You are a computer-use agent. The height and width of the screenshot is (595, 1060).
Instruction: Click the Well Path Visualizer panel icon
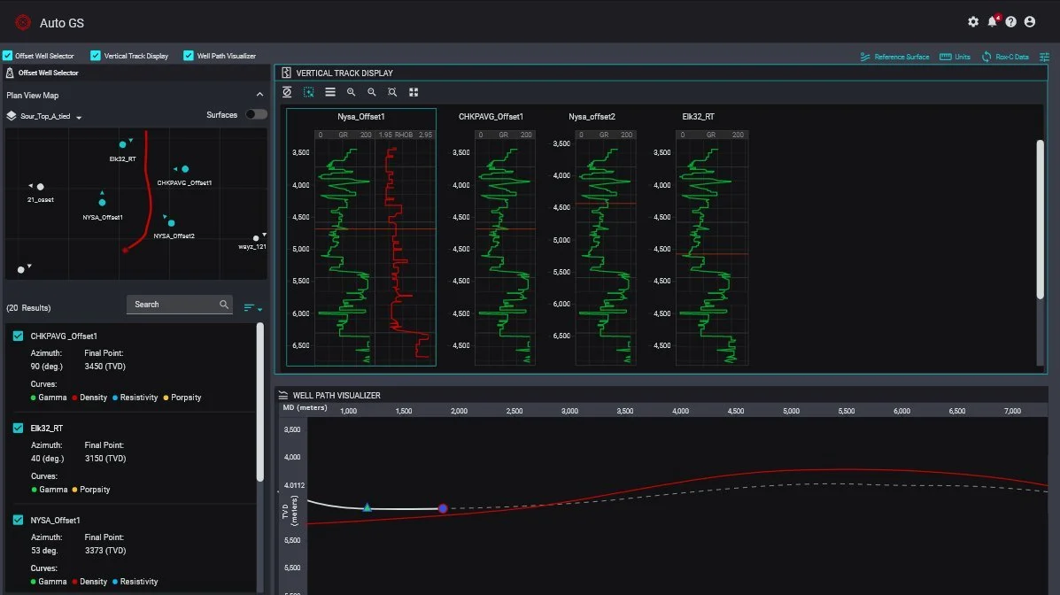[283, 396]
